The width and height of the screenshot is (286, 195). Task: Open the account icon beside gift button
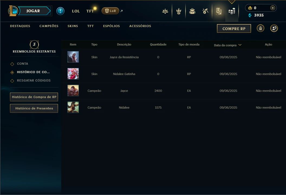(274, 28)
